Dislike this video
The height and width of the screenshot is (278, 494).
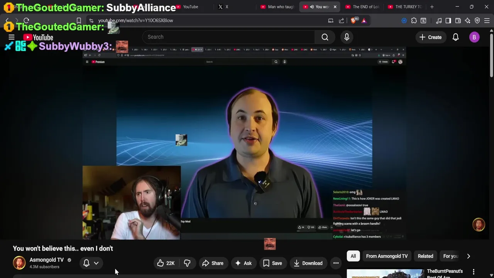187,263
